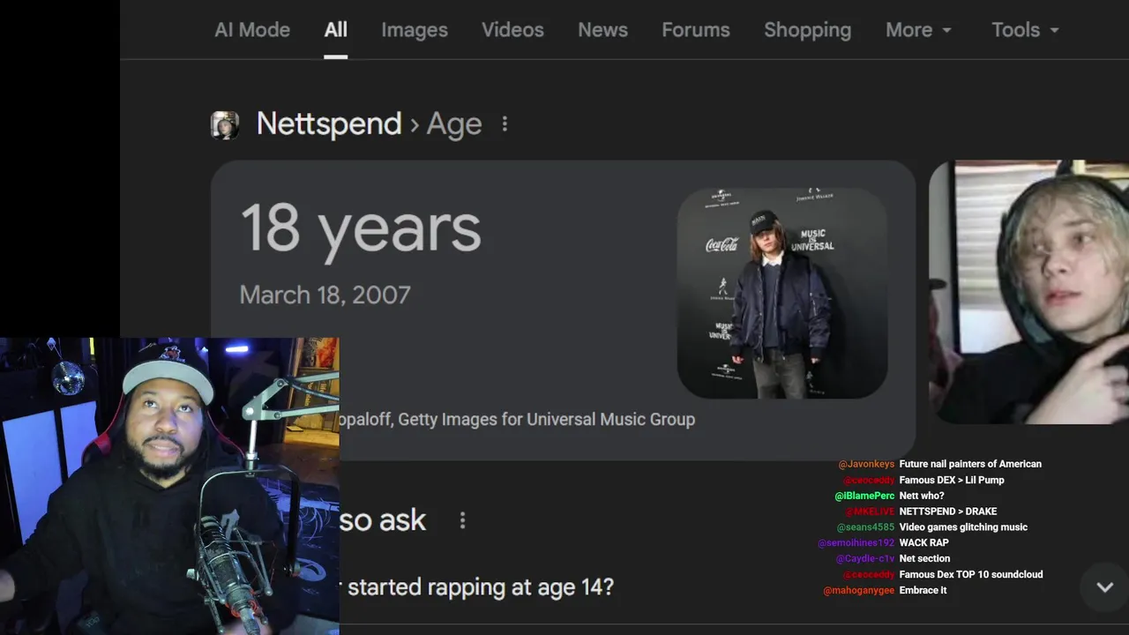Open the three-dot menu beside Age
Screen dimensions: 1129x635
(x=505, y=124)
